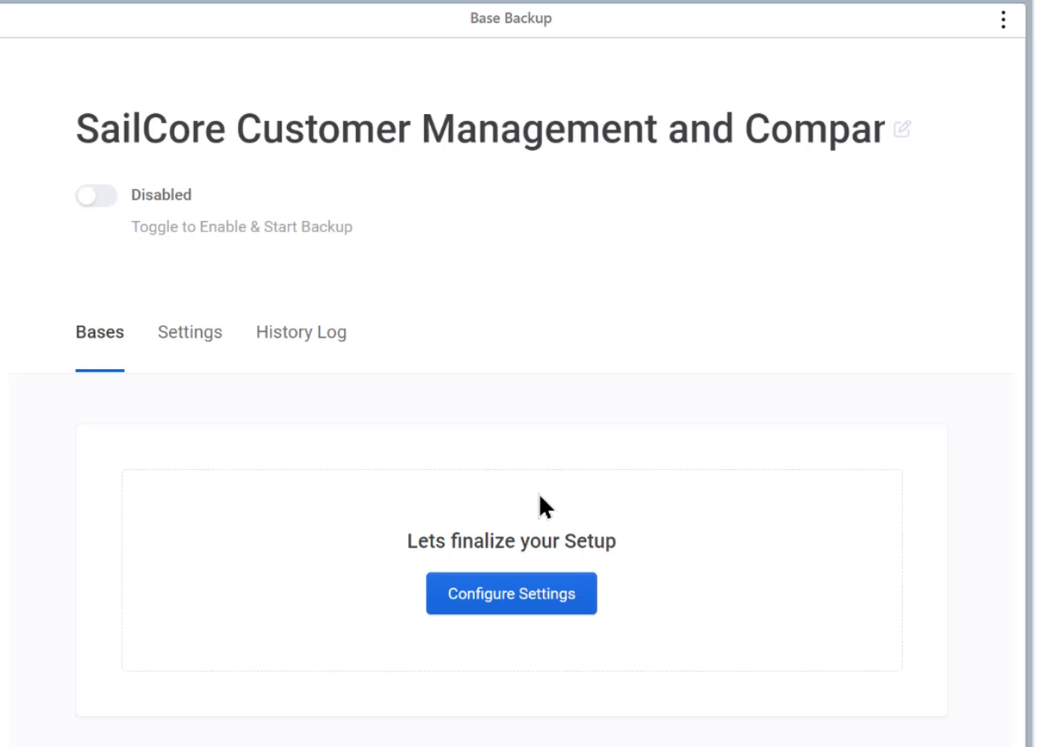
Task: Open the History Log tab
Action: [x=301, y=332]
